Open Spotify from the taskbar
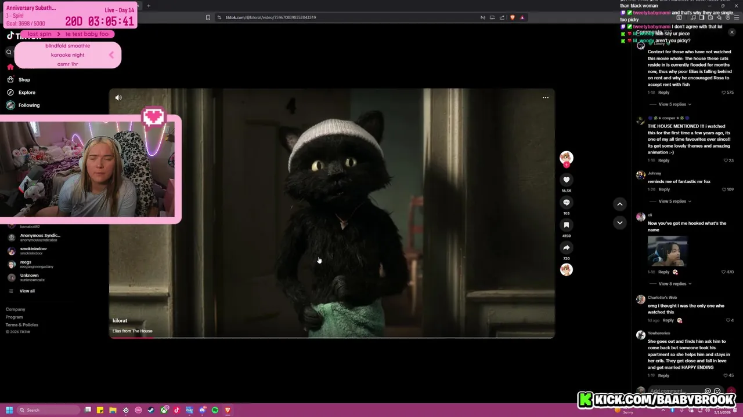Image resolution: width=743 pixels, height=417 pixels. click(x=215, y=410)
